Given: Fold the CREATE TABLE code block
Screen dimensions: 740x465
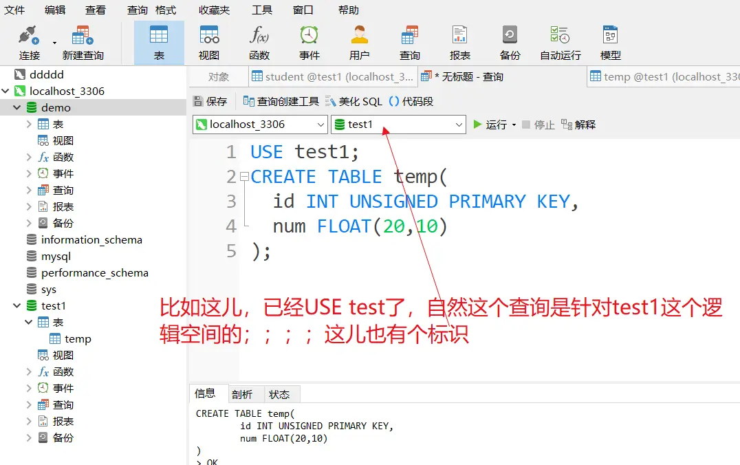Looking at the screenshot, I should coord(244,177).
